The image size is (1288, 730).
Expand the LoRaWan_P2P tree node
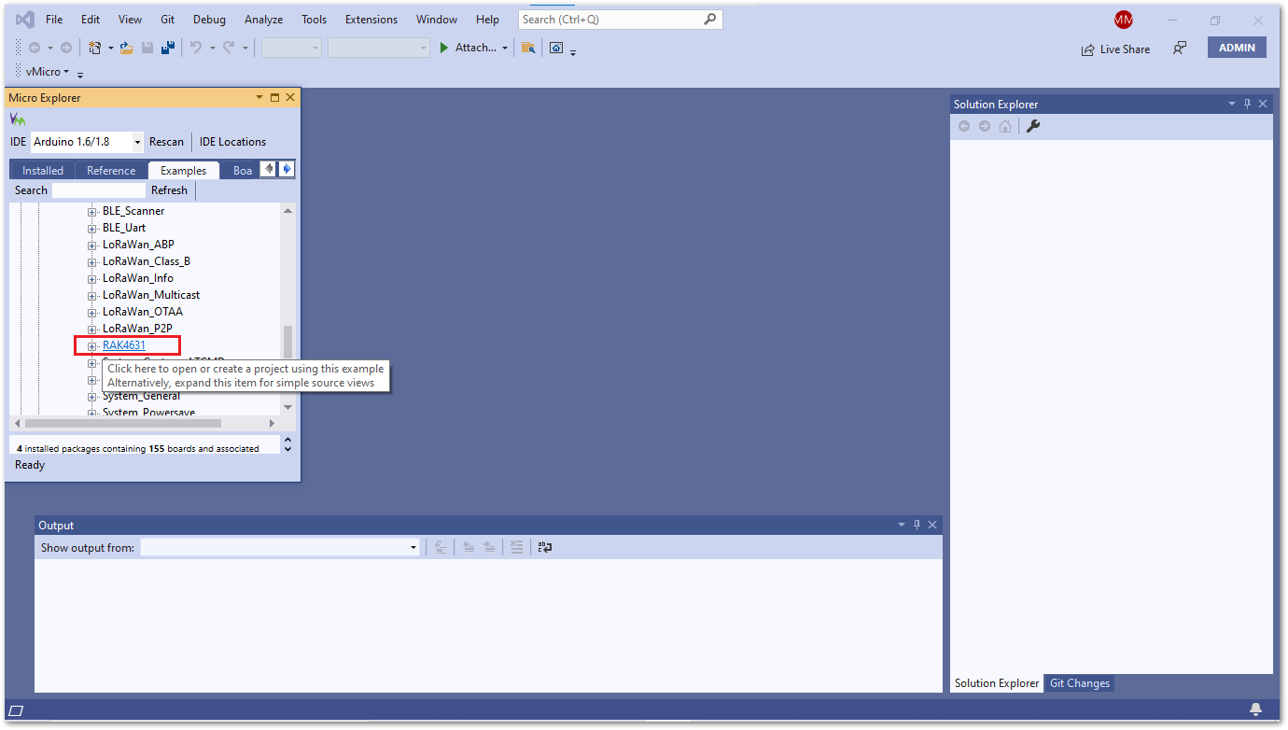click(x=92, y=329)
